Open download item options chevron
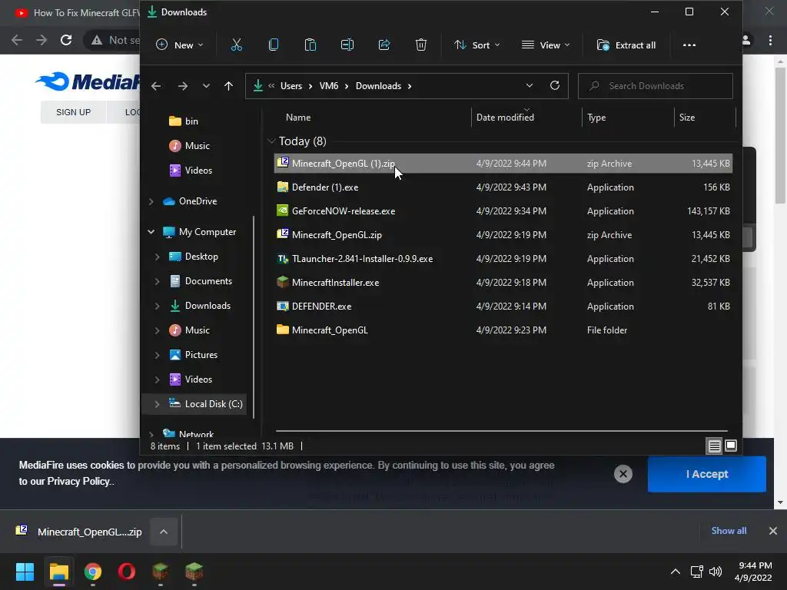 pos(164,532)
